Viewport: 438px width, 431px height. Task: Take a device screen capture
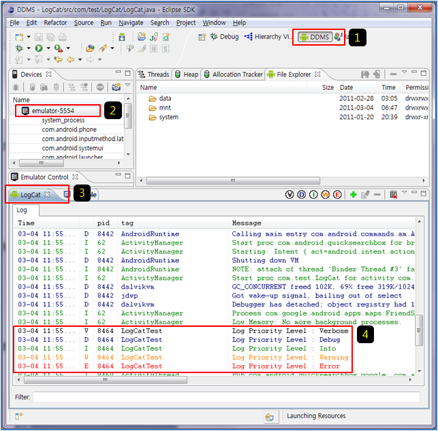click(113, 87)
